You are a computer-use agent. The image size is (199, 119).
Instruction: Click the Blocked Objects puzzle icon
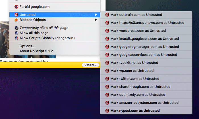tap(16, 20)
